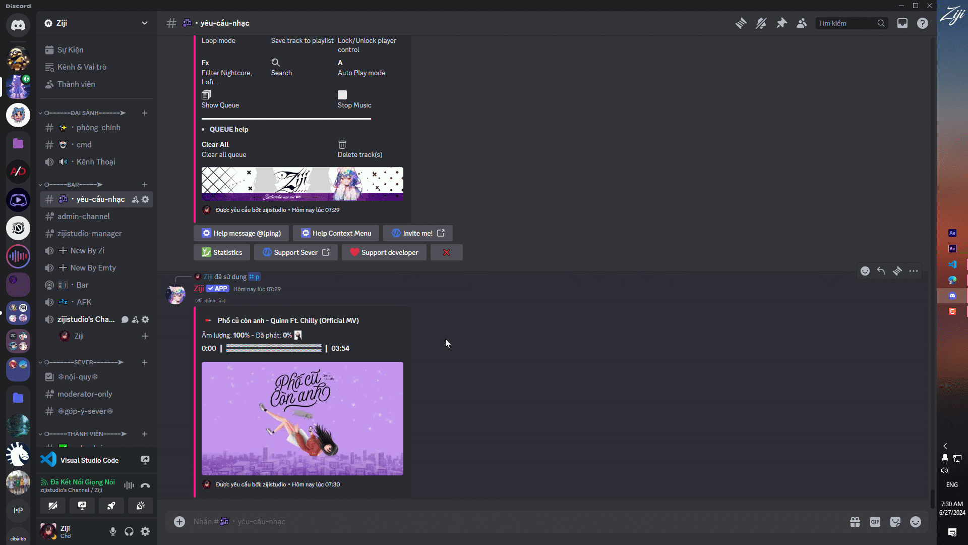Image resolution: width=968 pixels, height=545 pixels.
Task: Open the GIF picker
Action: [x=875, y=522]
